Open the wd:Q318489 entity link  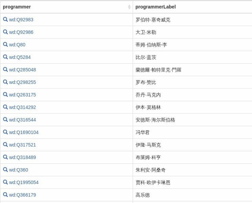click(x=23, y=157)
